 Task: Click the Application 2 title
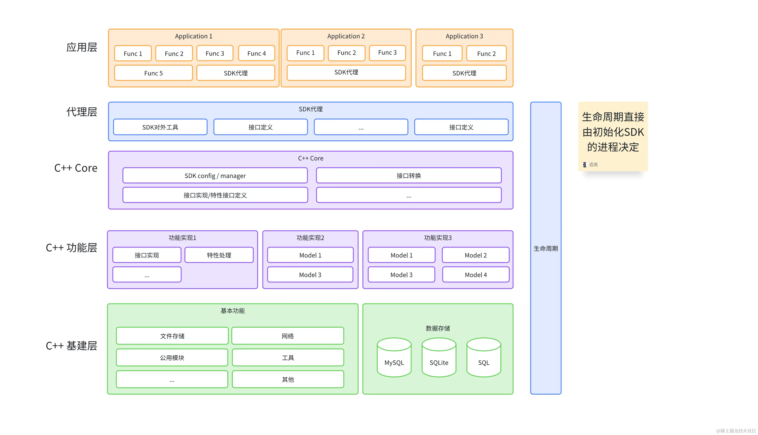click(346, 36)
